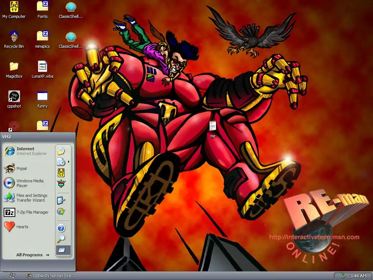
Task: Open the Run icon in Start menu
Action: tap(63, 250)
